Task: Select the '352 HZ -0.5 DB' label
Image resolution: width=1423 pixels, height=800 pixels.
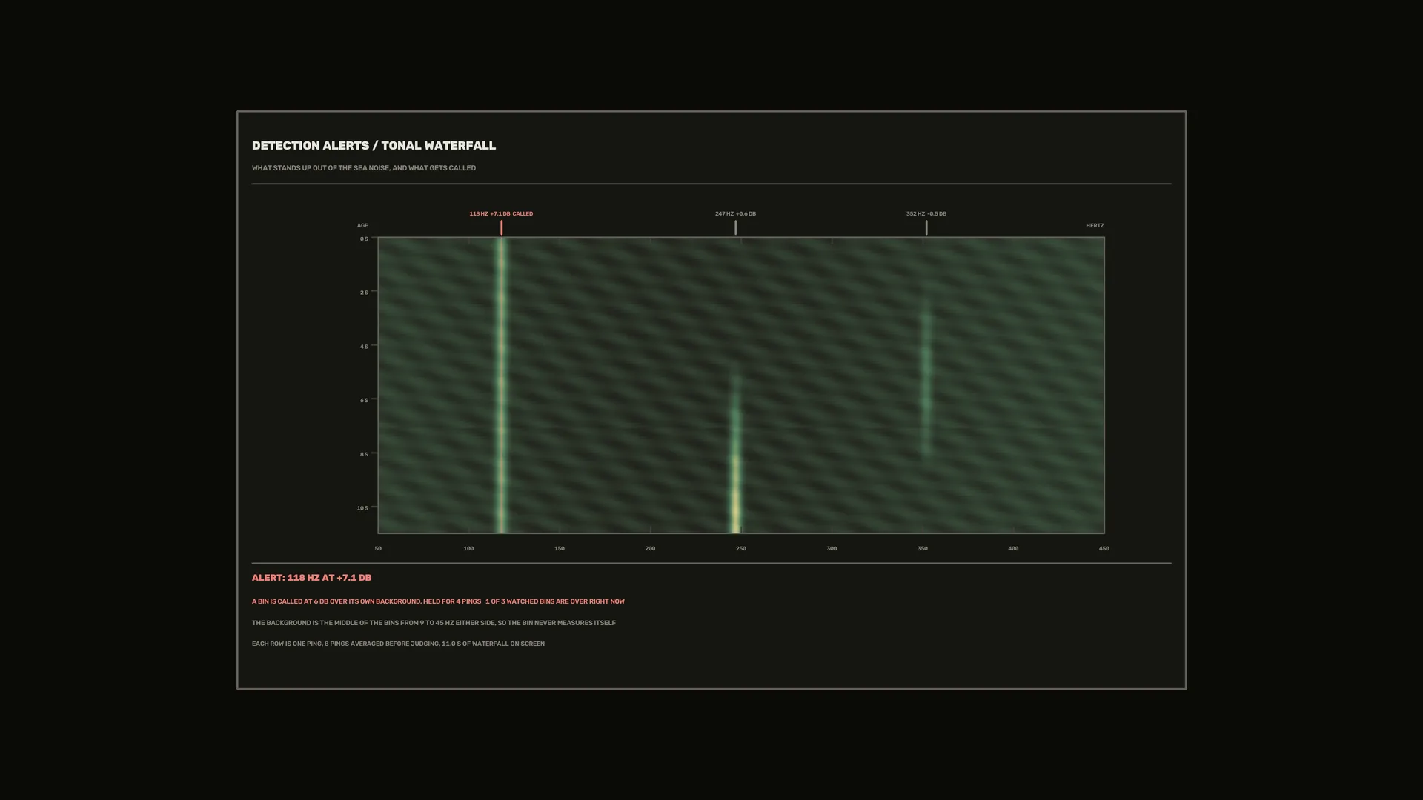Action: 926,213
